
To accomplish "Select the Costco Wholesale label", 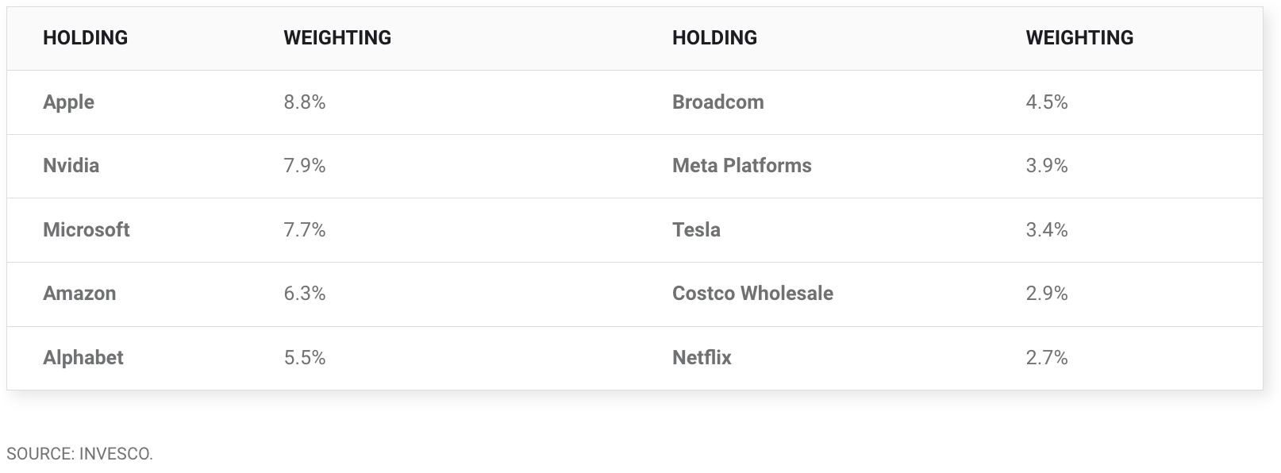I will 752,294.
